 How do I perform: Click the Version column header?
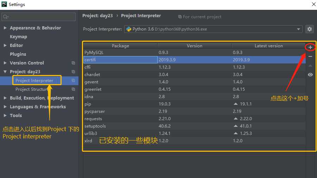[195, 46]
